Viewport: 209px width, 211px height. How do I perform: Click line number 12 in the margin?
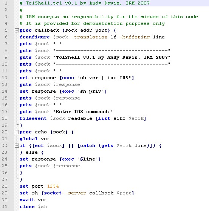tap(5, 78)
